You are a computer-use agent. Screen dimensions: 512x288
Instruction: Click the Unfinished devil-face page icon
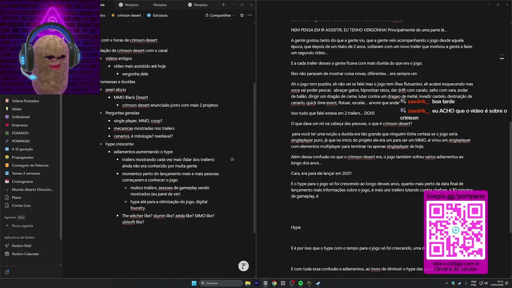click(7, 117)
